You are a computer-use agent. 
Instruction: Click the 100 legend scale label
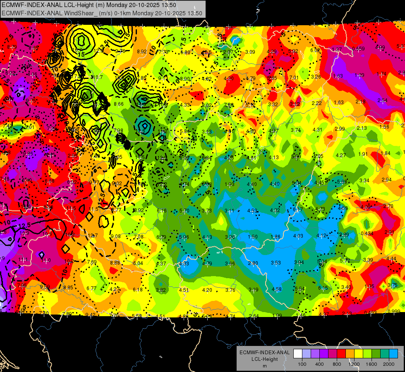point(302,364)
